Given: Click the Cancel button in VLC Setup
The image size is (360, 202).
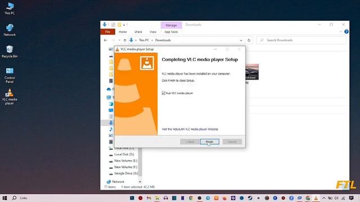Looking at the screenshot, I should [232, 141].
